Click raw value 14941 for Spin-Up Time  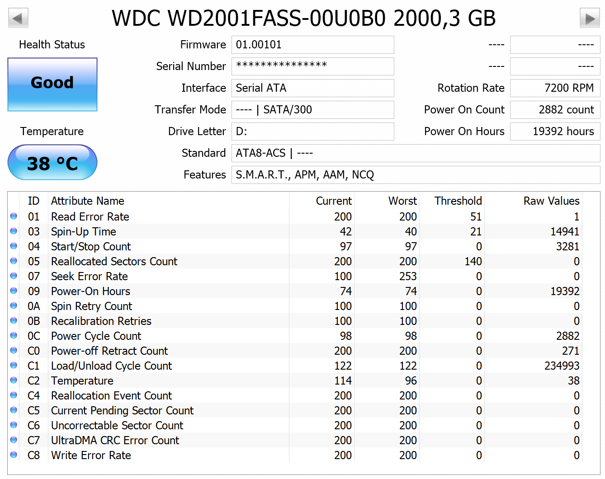tap(565, 232)
